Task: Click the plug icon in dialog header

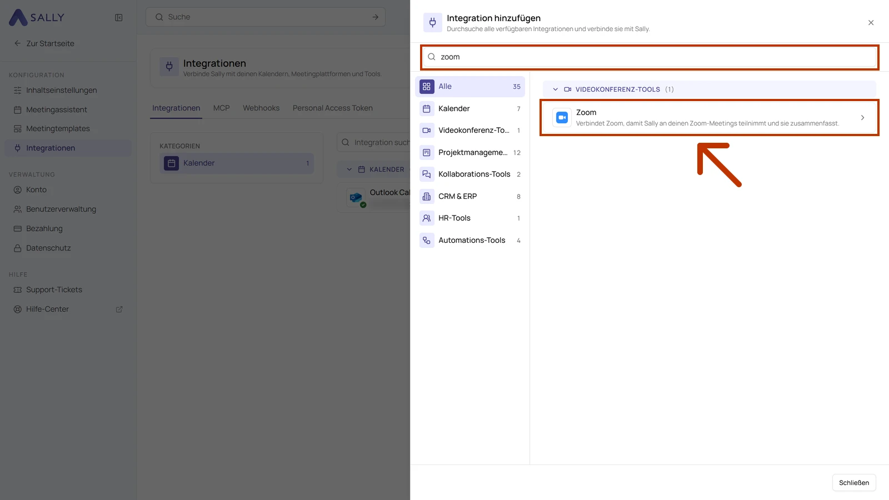Action: coord(433,23)
